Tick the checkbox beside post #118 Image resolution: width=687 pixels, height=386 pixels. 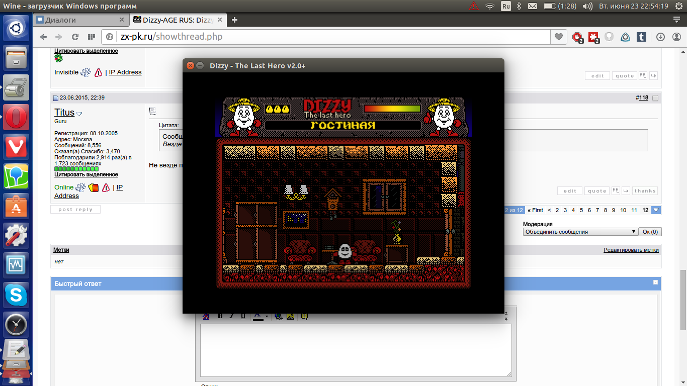pos(655,98)
